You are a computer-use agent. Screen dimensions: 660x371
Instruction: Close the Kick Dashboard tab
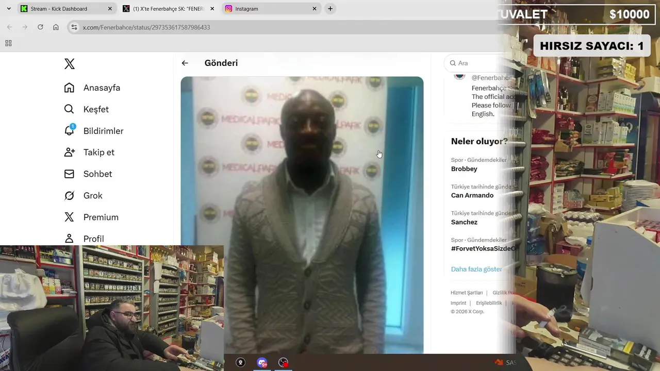(x=110, y=9)
